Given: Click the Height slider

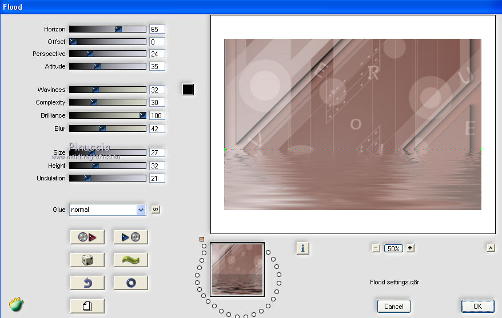Looking at the screenshot, I should 107,166.
